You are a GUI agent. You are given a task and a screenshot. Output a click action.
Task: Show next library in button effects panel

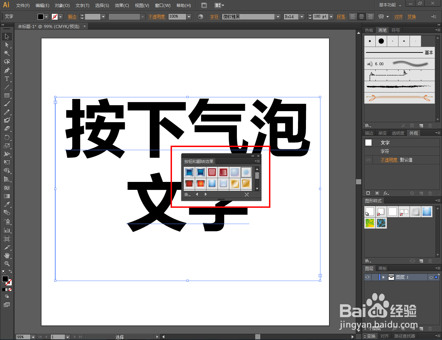[206, 194]
